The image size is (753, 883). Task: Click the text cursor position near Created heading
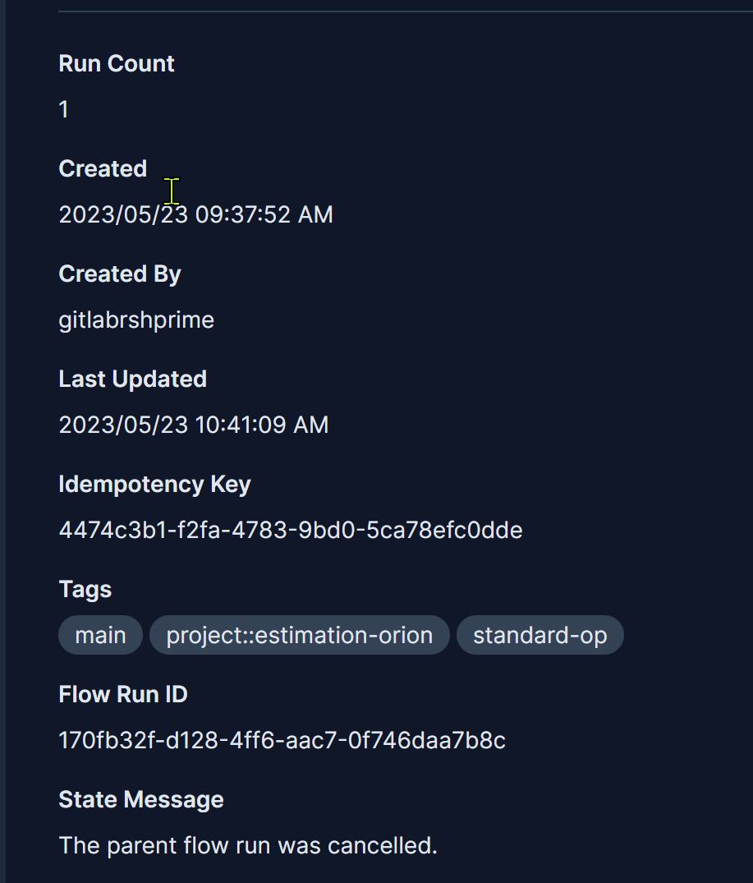pos(171,191)
